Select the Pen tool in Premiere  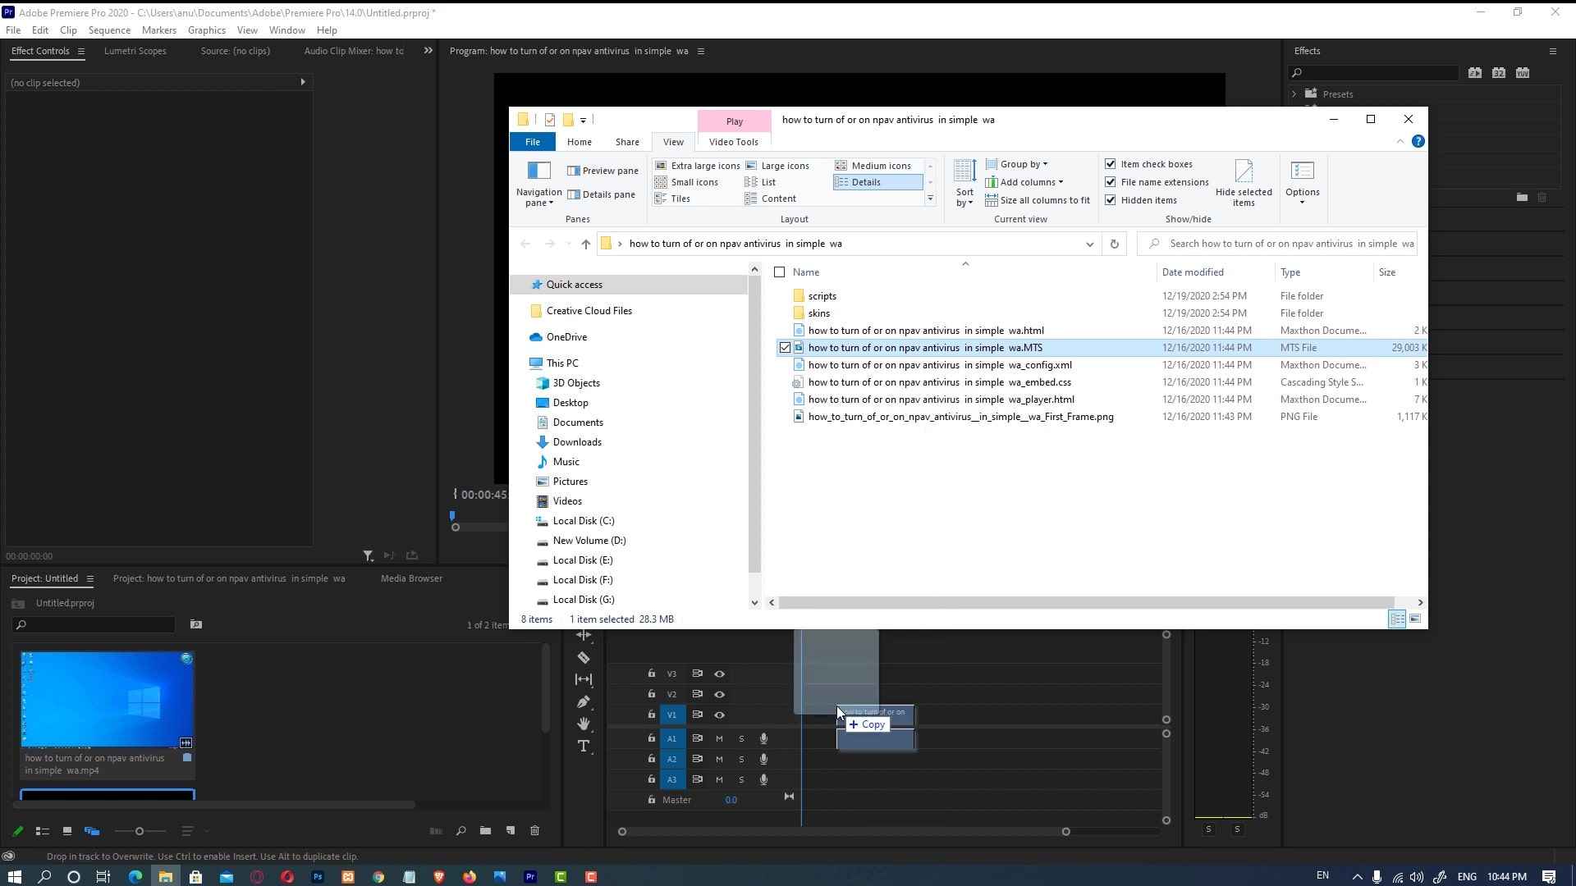(x=584, y=702)
